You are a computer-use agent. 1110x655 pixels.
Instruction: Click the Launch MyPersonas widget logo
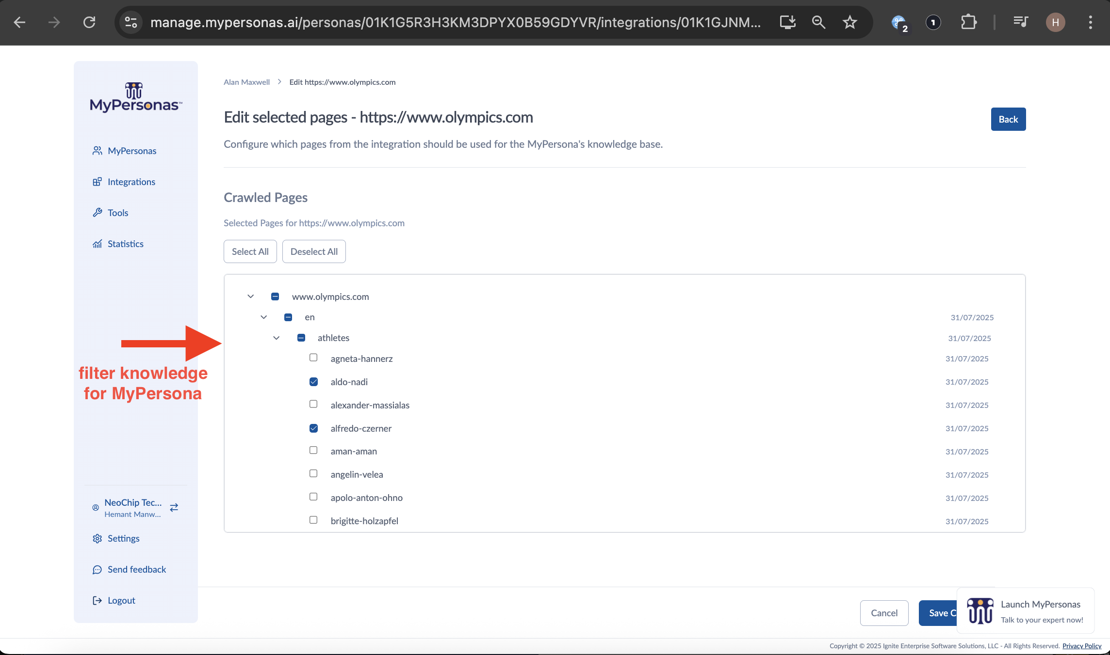[x=980, y=611]
